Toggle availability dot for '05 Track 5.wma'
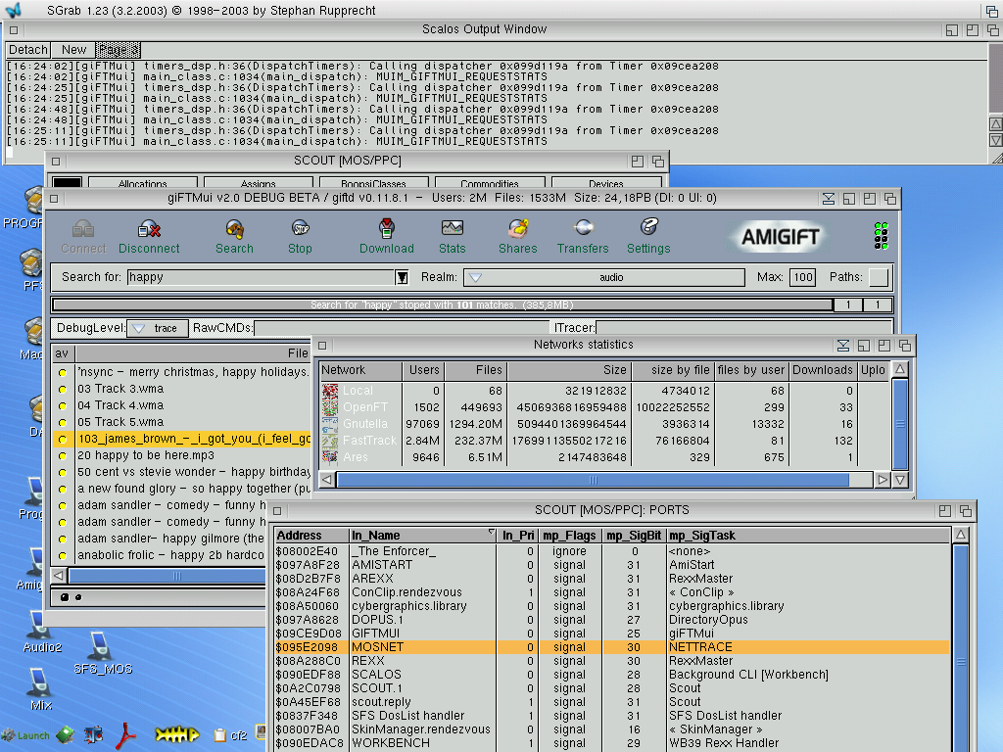This screenshot has width=1003, height=752. point(62,422)
